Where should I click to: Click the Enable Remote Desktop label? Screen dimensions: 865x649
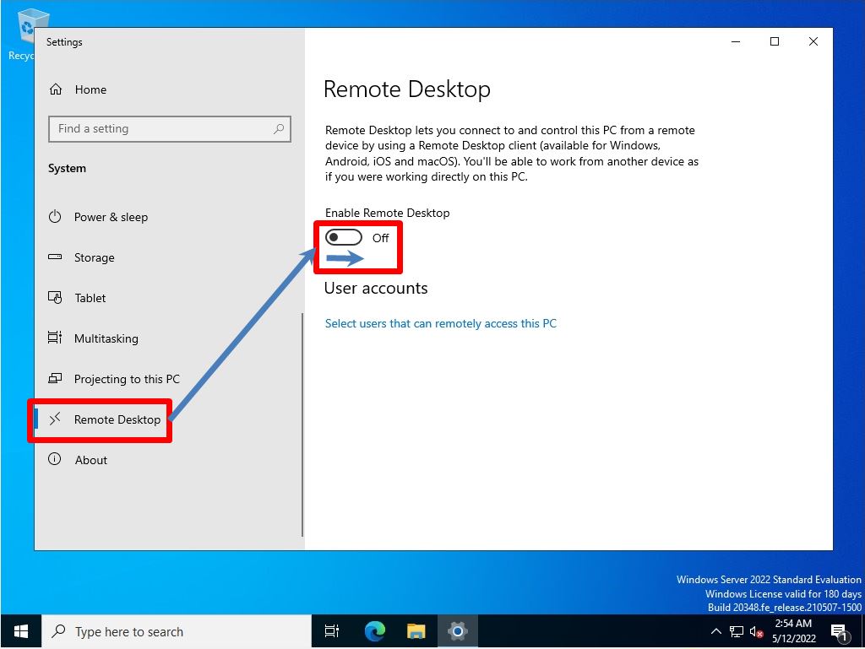pos(387,214)
